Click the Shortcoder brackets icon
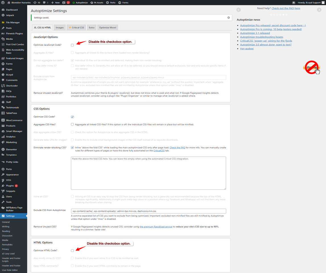 tap(3, 86)
